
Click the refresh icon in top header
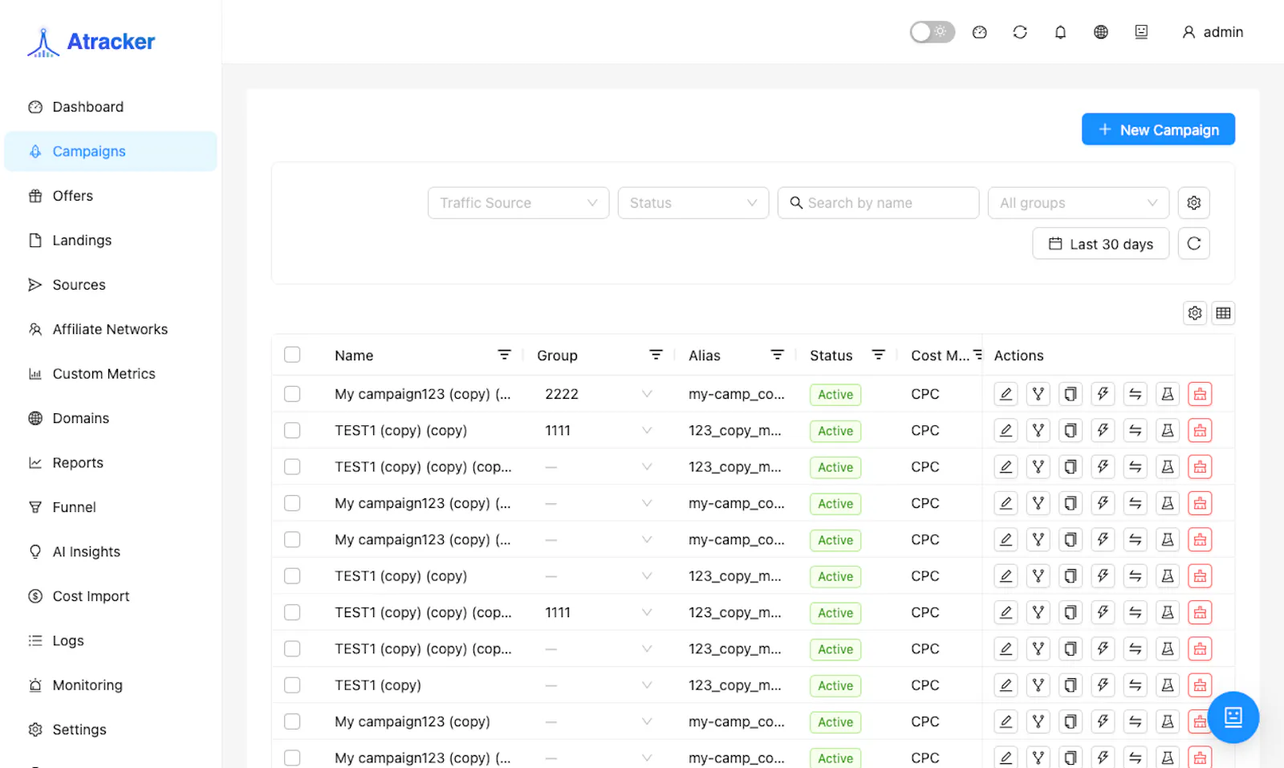click(1020, 32)
